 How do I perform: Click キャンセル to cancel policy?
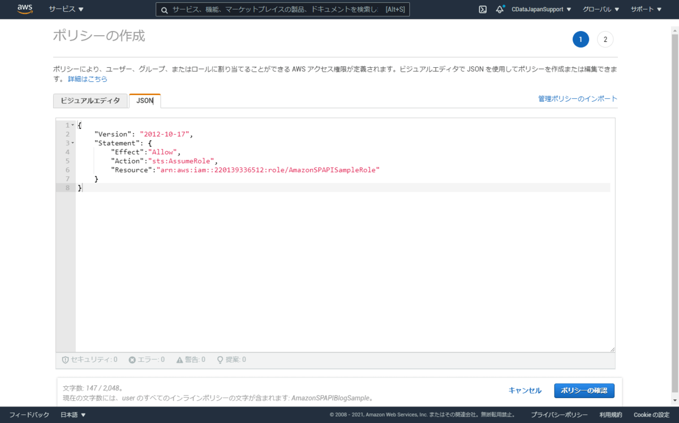click(x=525, y=391)
